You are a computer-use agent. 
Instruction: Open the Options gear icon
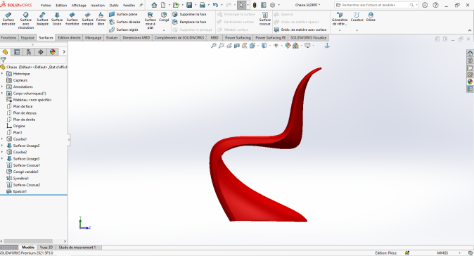[272, 5]
